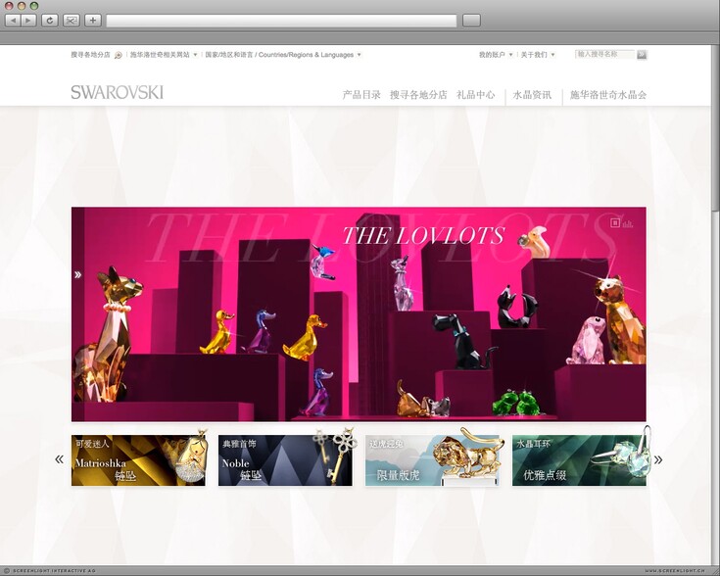Open the bookmarks toolbar icon

coord(72,21)
